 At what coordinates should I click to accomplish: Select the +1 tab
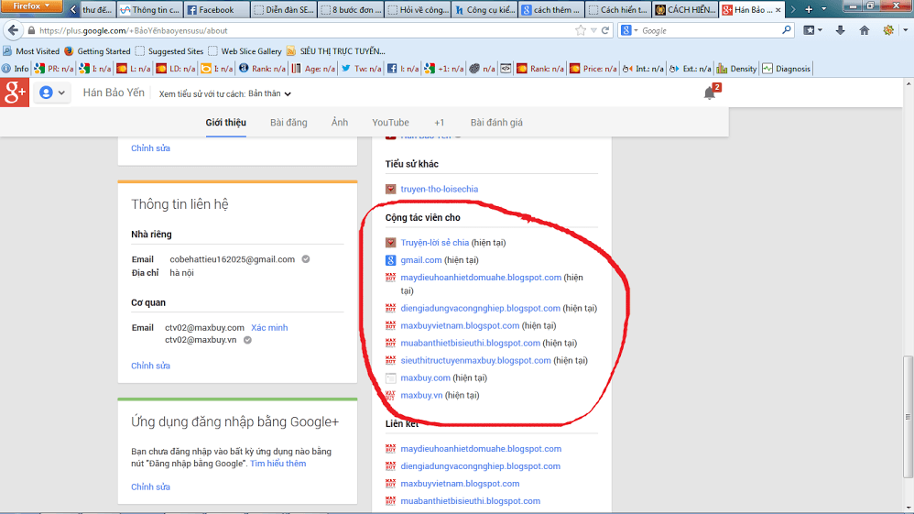click(x=439, y=123)
